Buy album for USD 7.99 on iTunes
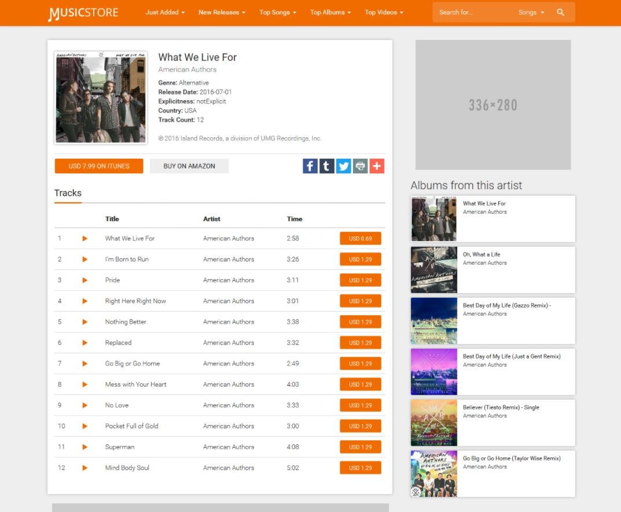The width and height of the screenshot is (621, 512). pyautogui.click(x=99, y=166)
